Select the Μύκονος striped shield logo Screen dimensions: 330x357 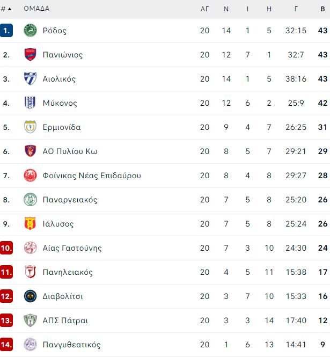click(x=30, y=103)
